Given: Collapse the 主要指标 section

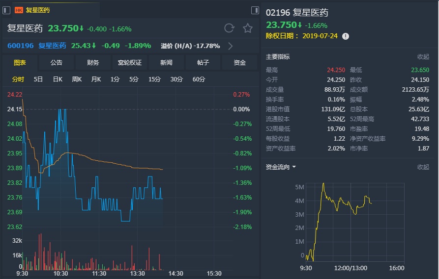Looking at the screenshot, I should [x=423, y=57].
